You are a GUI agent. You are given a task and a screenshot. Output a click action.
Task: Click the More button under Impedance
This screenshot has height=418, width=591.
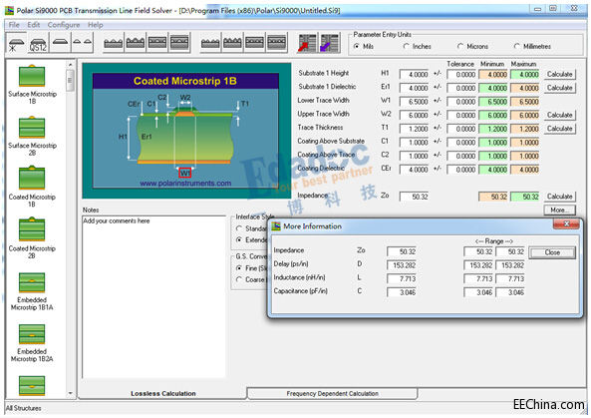(x=560, y=210)
